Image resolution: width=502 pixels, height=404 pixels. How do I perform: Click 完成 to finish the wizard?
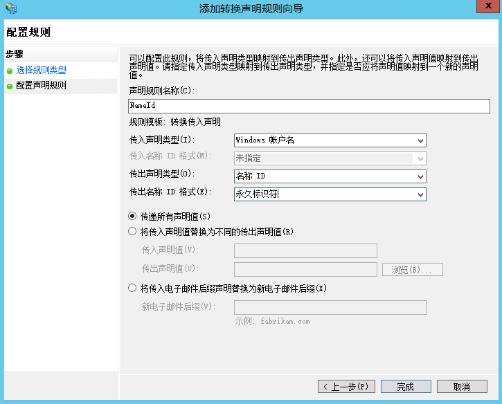(405, 386)
